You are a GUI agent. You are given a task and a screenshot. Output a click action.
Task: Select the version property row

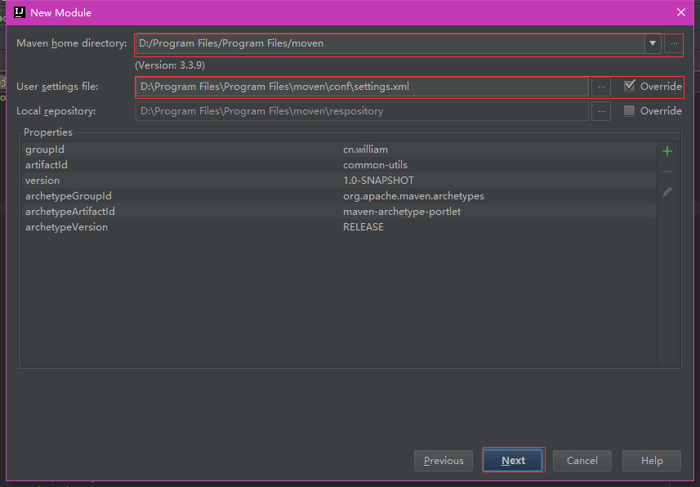pos(339,181)
